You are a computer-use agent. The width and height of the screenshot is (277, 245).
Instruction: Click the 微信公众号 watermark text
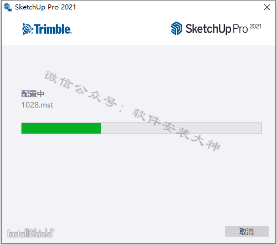click(x=81, y=89)
